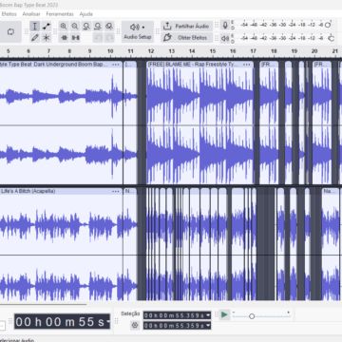Adjust the playback level slider knob
The image size is (342, 342).
[x=332, y=38]
